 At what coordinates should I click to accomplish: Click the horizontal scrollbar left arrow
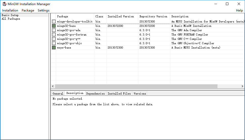pos(53,86)
